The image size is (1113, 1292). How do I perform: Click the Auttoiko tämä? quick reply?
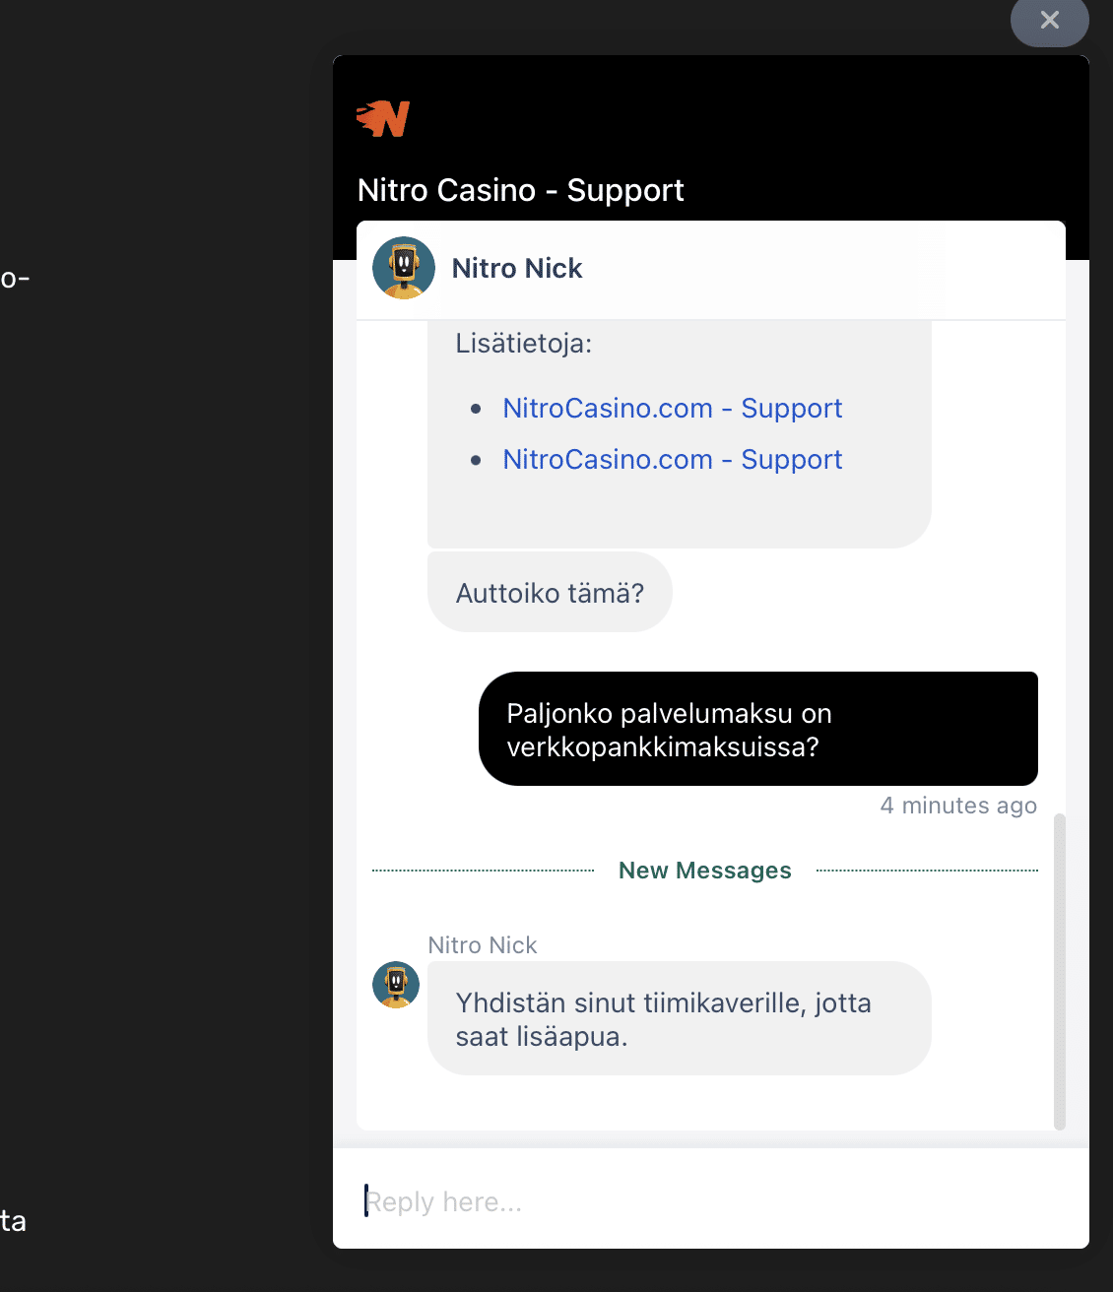coord(550,592)
